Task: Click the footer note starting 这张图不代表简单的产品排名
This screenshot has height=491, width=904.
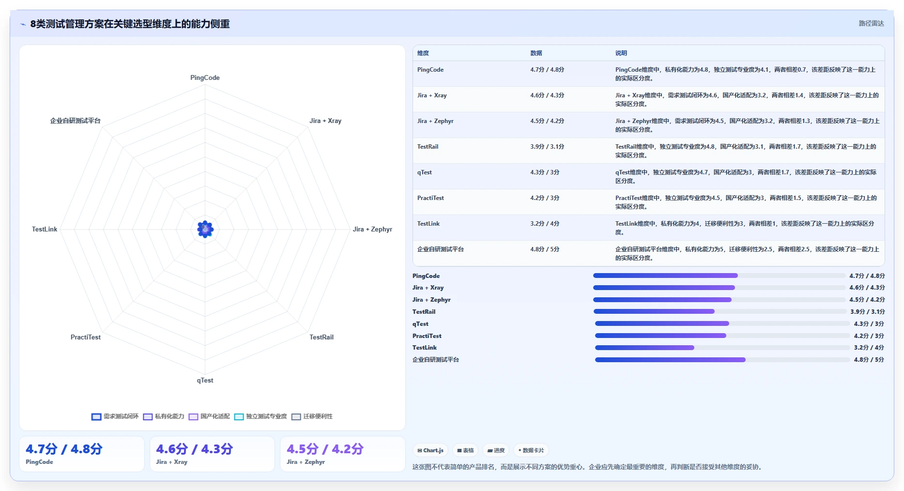Action: pos(588,467)
